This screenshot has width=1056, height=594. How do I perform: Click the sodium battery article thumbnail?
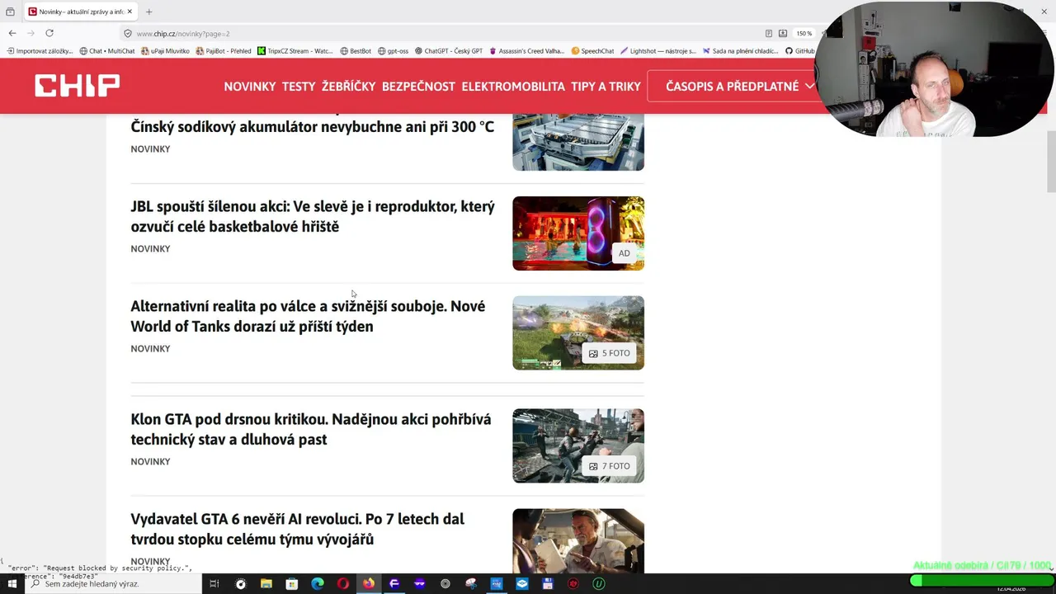(x=578, y=142)
